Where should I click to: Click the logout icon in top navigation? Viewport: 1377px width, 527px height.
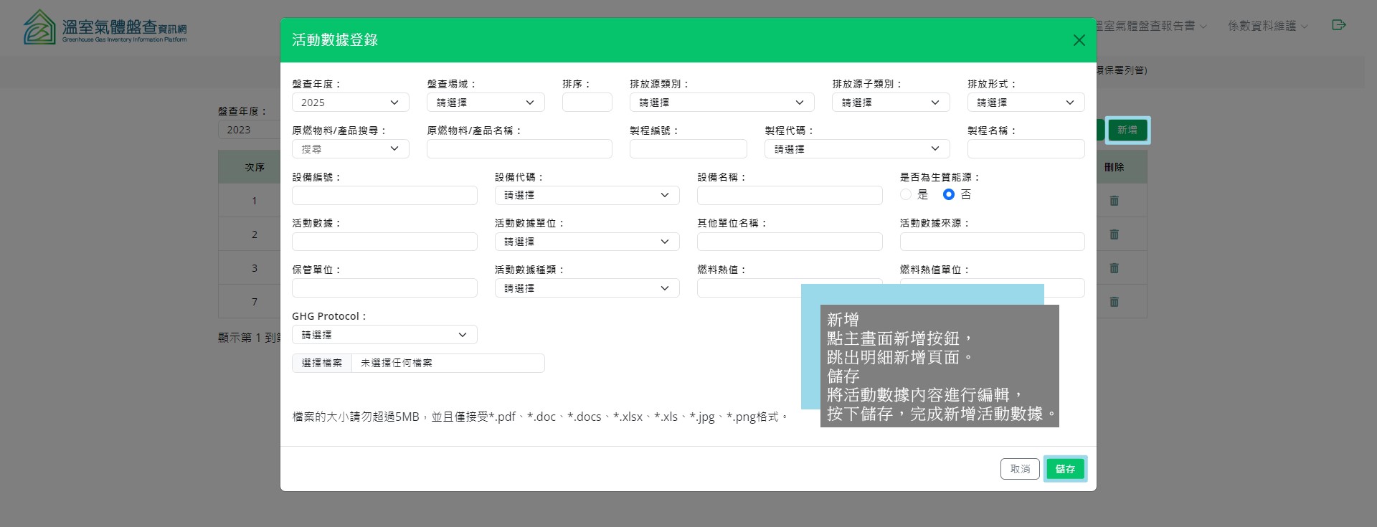pos(1338,25)
